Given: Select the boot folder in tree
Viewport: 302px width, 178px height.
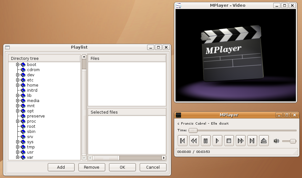Looking at the screenshot, I should [x=32, y=65].
